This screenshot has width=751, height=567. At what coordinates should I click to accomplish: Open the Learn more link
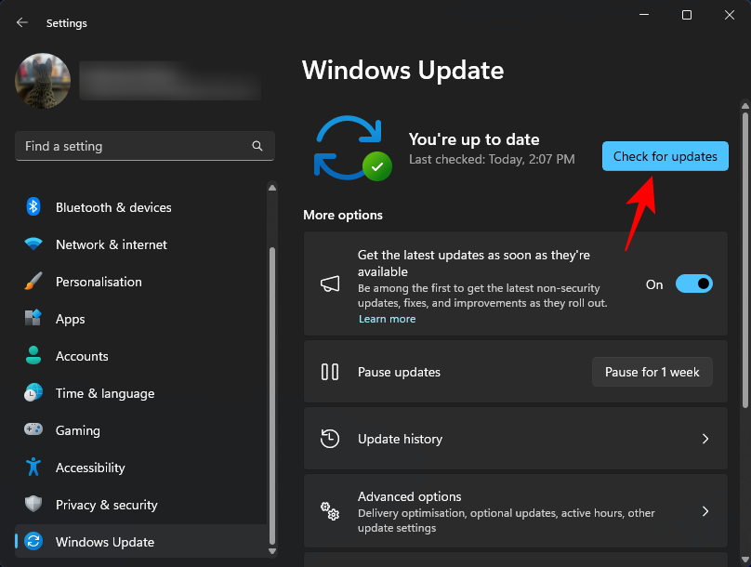tap(387, 319)
